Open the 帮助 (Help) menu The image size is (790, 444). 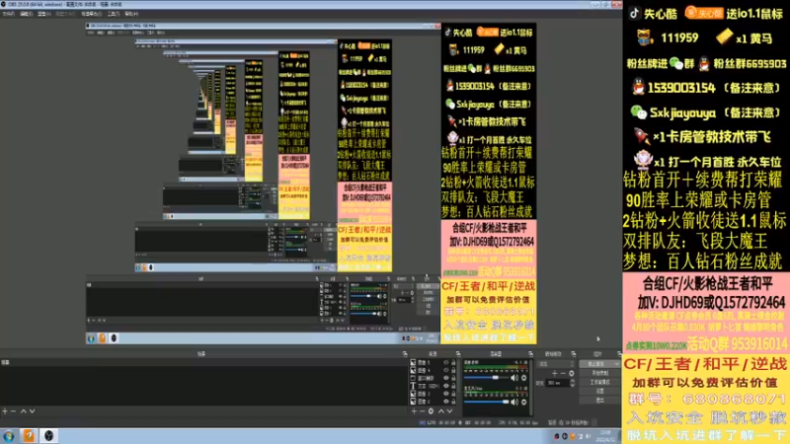[131, 14]
